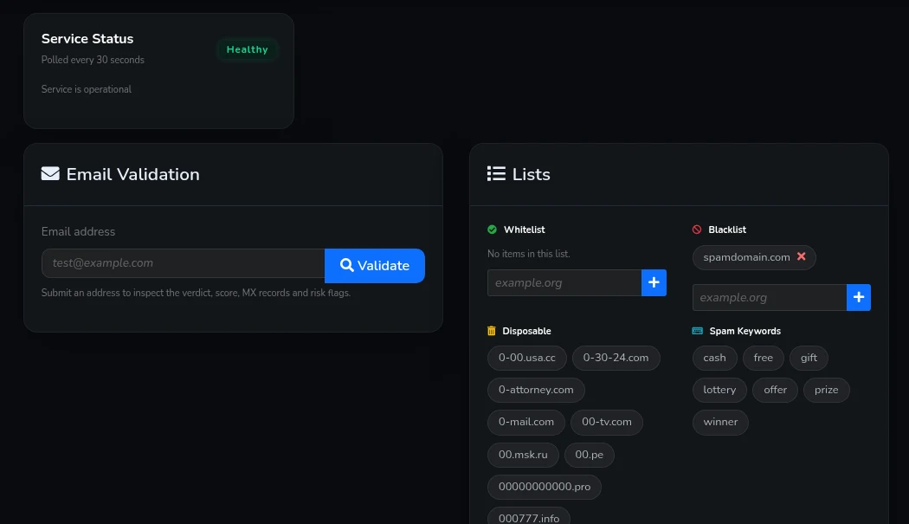
Task: Click the 'Service is operational' message
Action: click(x=87, y=89)
